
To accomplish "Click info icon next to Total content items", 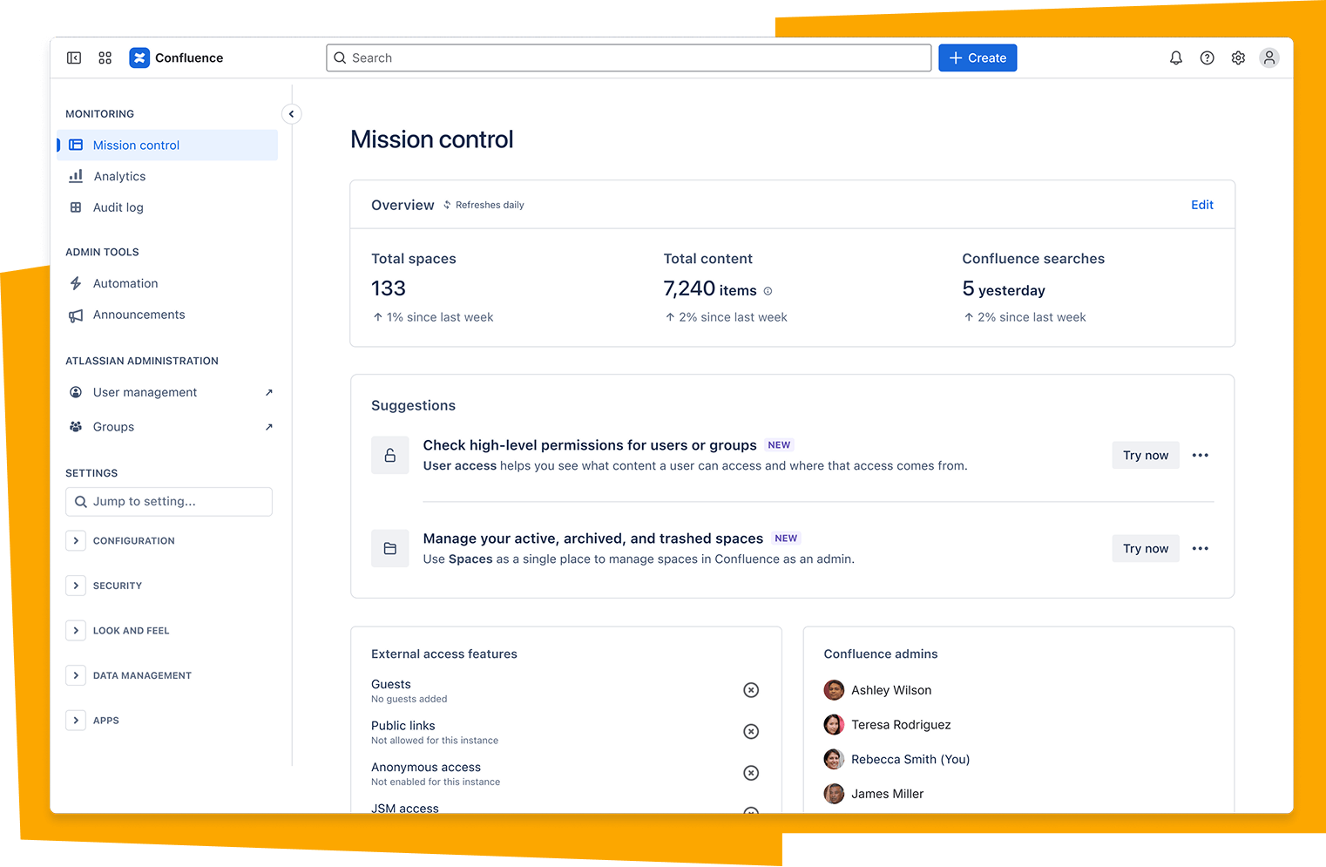I will [768, 291].
